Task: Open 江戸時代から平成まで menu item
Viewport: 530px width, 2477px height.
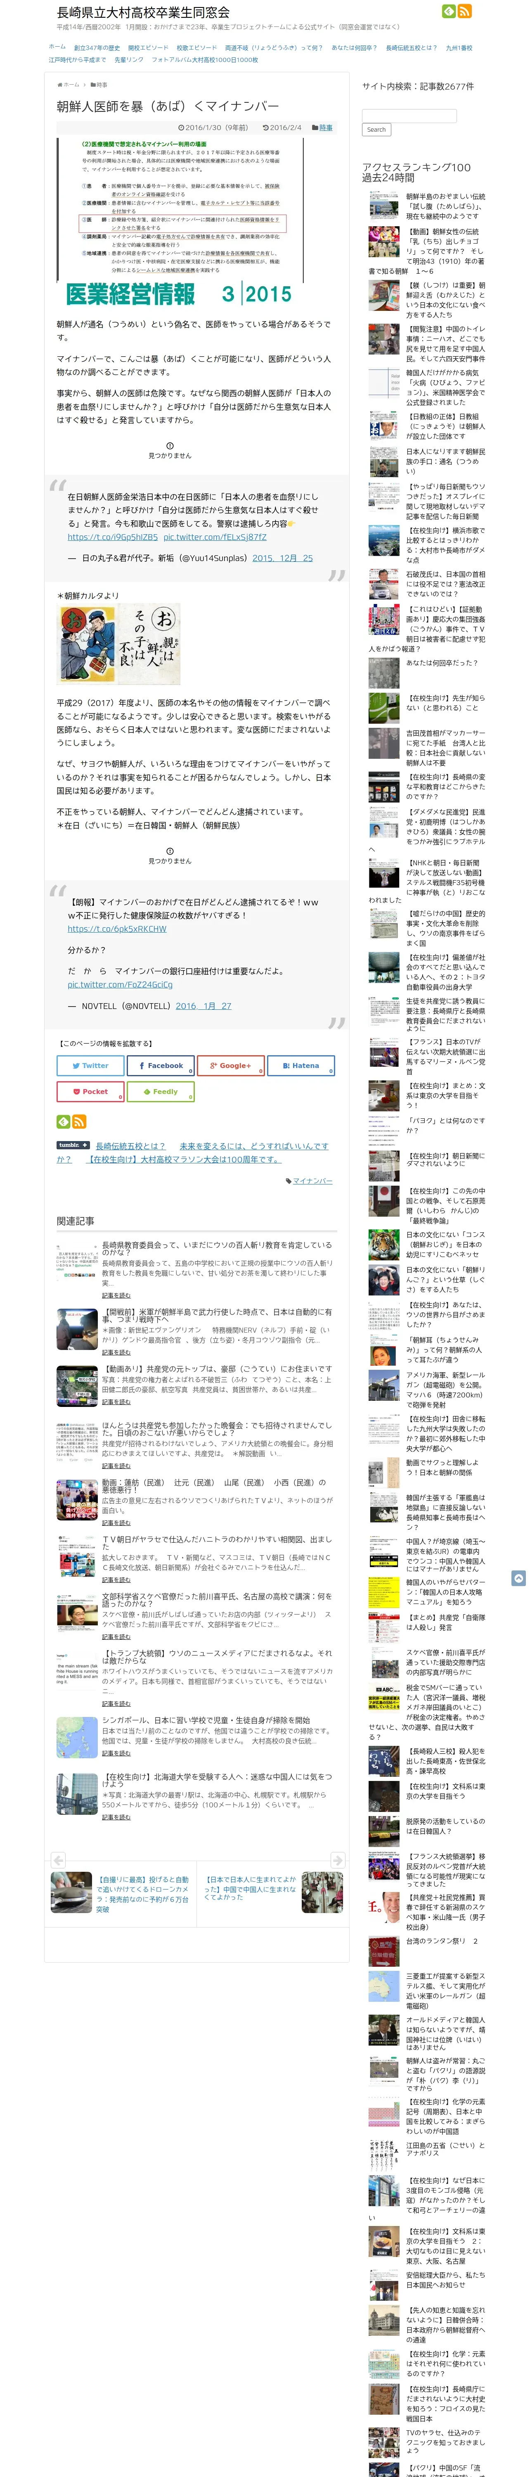Action: point(78,59)
